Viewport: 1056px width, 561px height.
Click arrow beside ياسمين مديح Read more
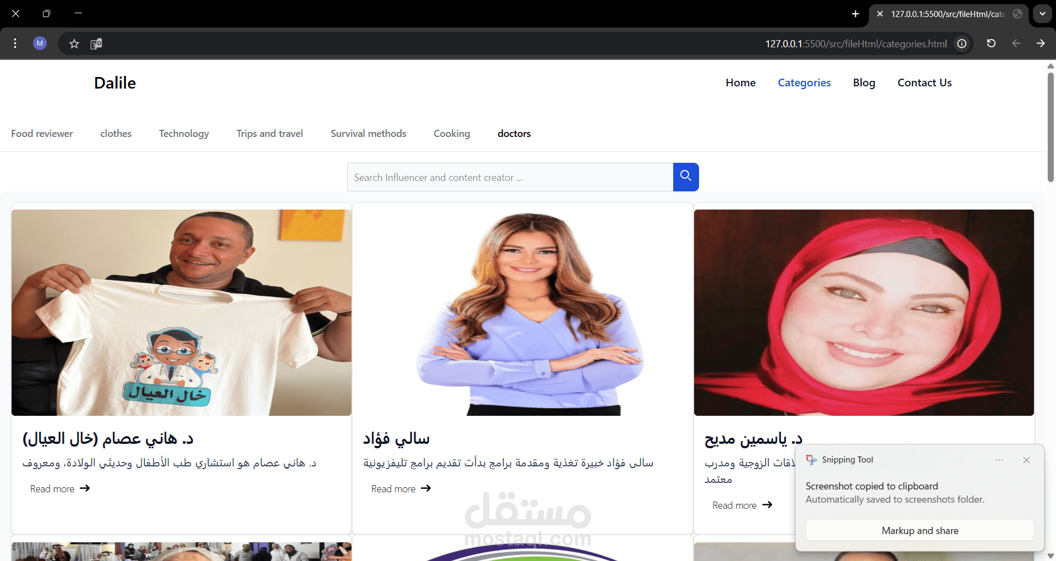click(767, 505)
